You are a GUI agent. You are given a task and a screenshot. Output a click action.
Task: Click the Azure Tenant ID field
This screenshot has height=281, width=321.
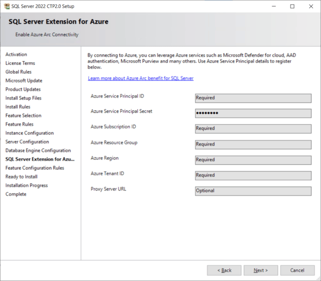[253, 175]
